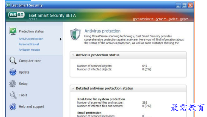Maximize the Eset Smart Security window
This screenshot has width=207, height=117.
pyautogui.click(x=184, y=5)
